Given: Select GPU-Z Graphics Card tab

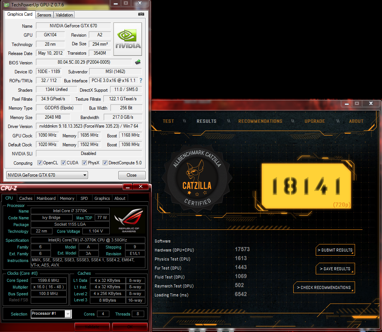Looking at the screenshot, I should coord(20,14).
